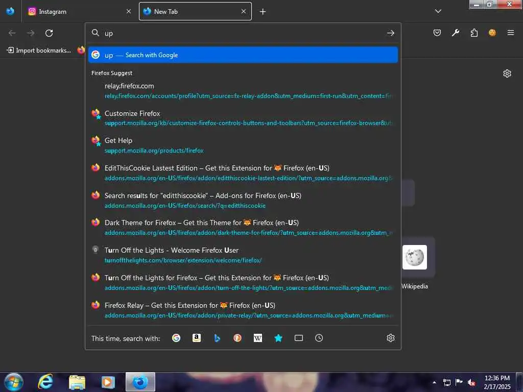Click the forward navigation arrow

click(31, 33)
